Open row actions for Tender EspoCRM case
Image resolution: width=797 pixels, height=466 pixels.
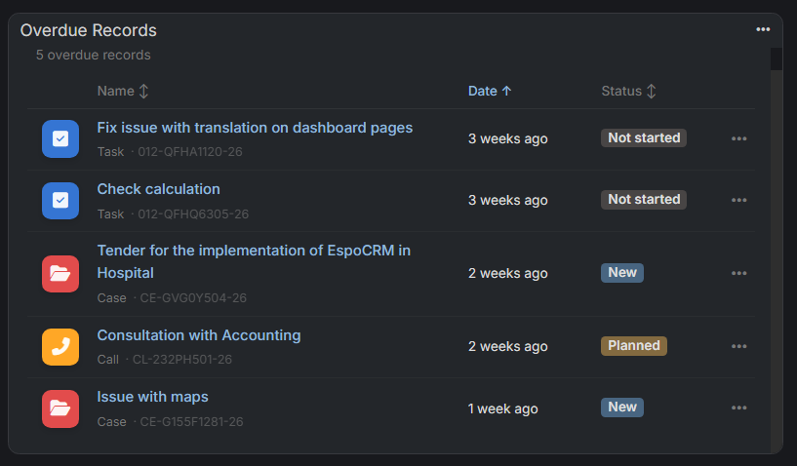click(739, 273)
